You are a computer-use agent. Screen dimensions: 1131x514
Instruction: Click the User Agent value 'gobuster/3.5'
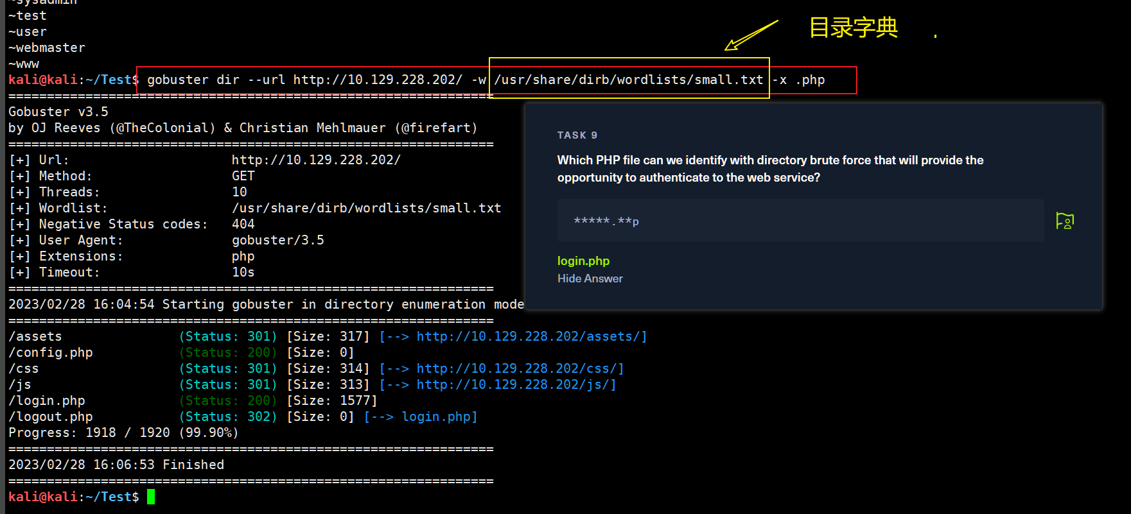coord(278,240)
